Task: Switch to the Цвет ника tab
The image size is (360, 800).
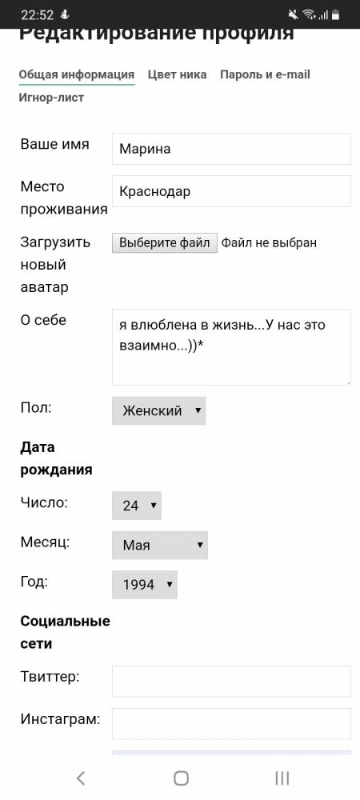Action: 178,74
